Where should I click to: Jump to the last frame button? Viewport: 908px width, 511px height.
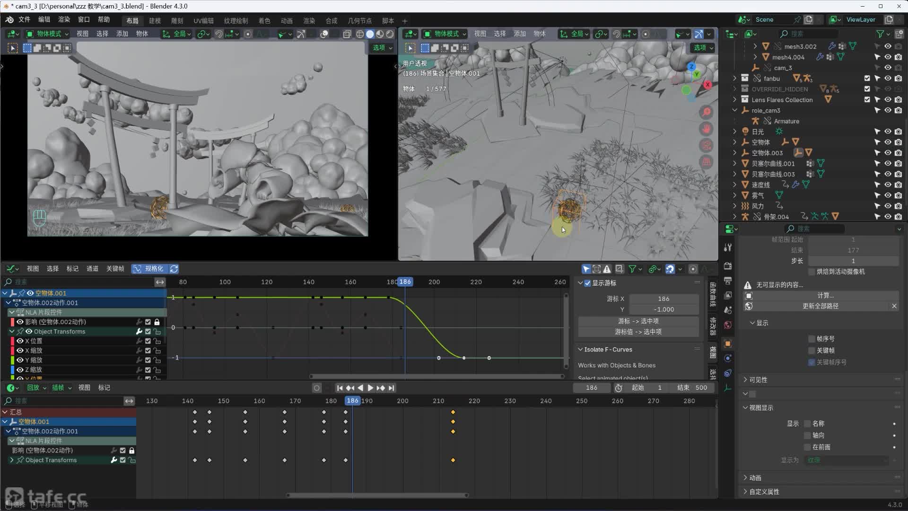(392, 388)
